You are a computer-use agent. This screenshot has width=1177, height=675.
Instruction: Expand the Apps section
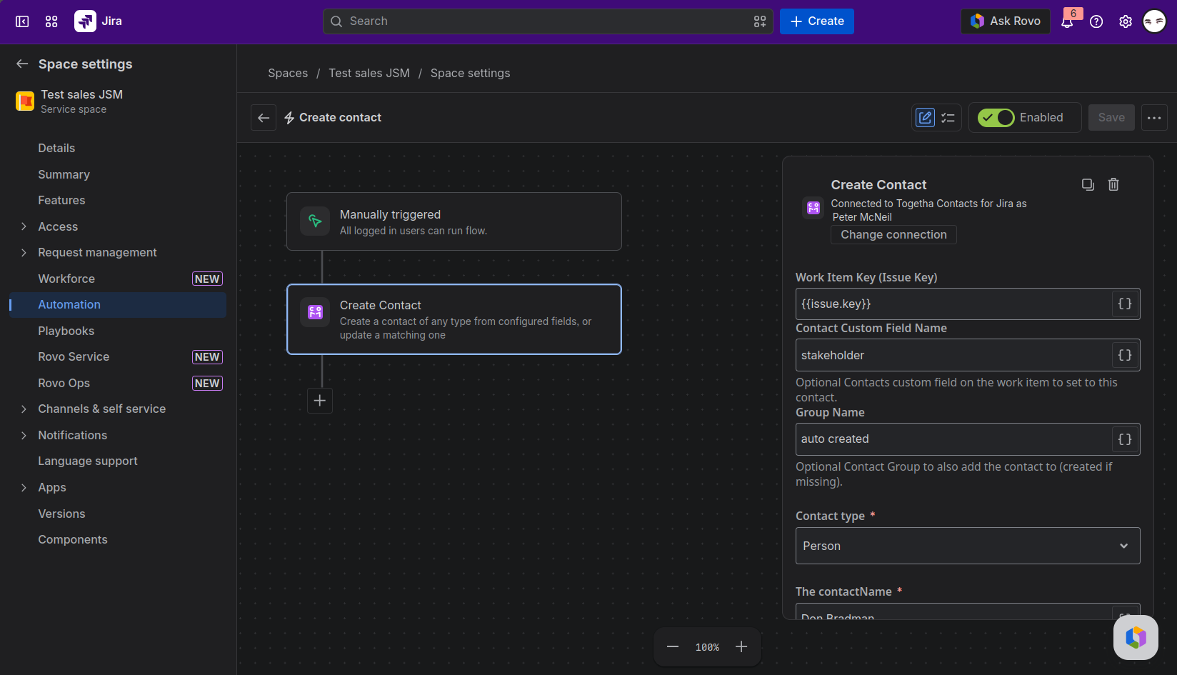click(24, 487)
